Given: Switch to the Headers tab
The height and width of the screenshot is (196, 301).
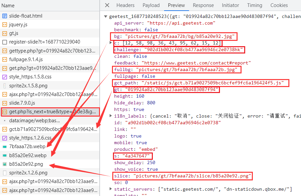Looking at the screenshot, I should tap(125, 5).
